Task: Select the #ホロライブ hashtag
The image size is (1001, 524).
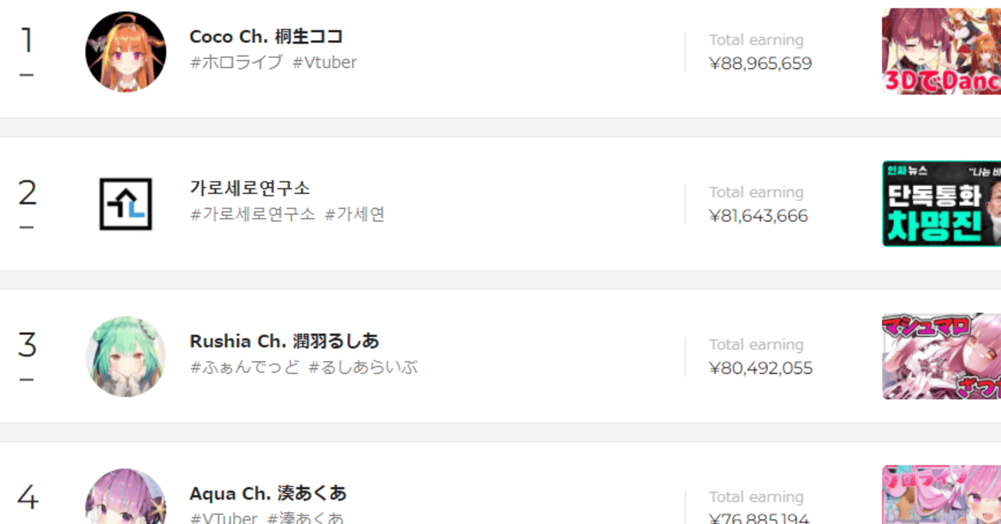Action: [236, 63]
